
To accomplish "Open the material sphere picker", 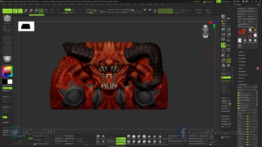I will click(7, 60).
